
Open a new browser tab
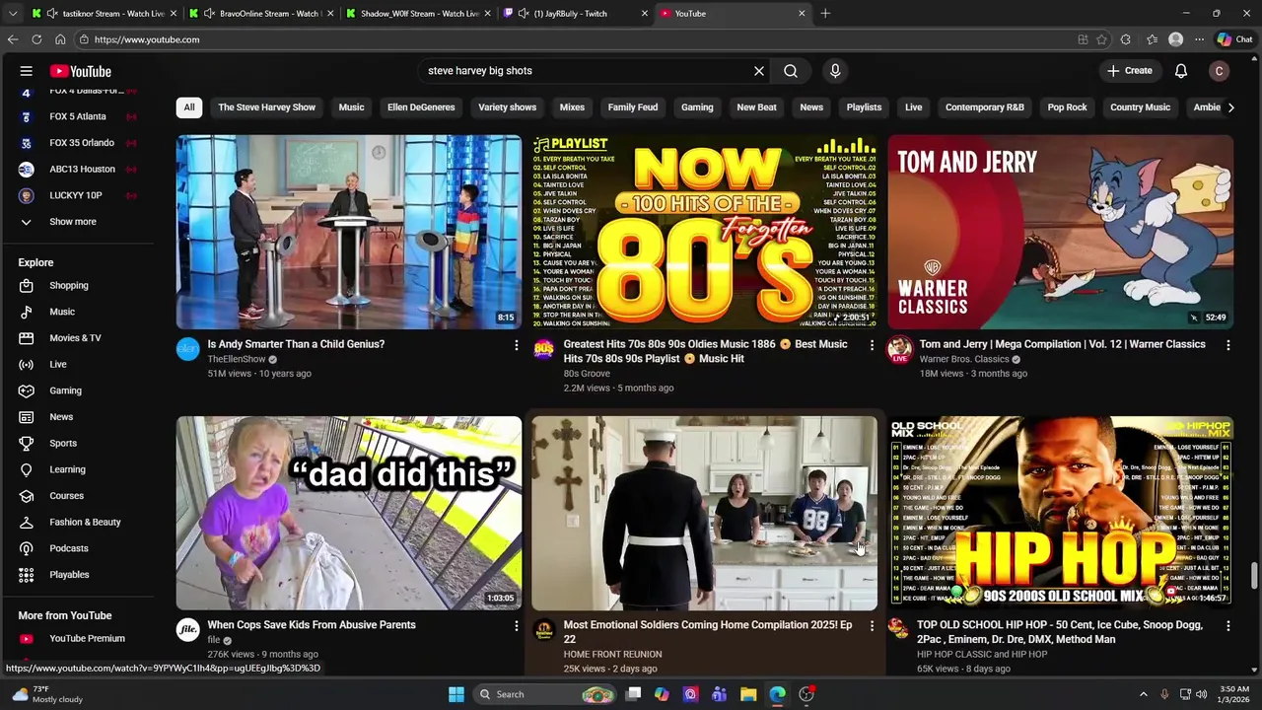pyautogui.click(x=825, y=14)
